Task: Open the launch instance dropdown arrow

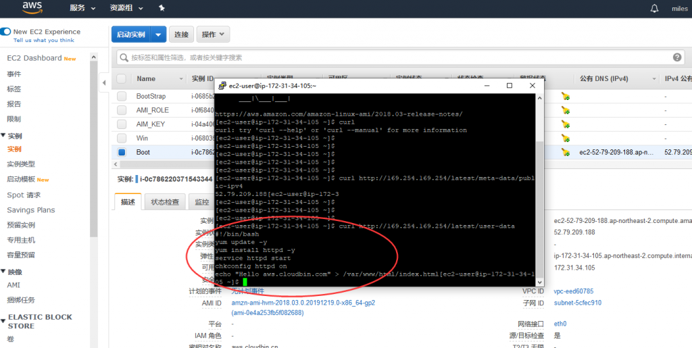Action: point(158,34)
